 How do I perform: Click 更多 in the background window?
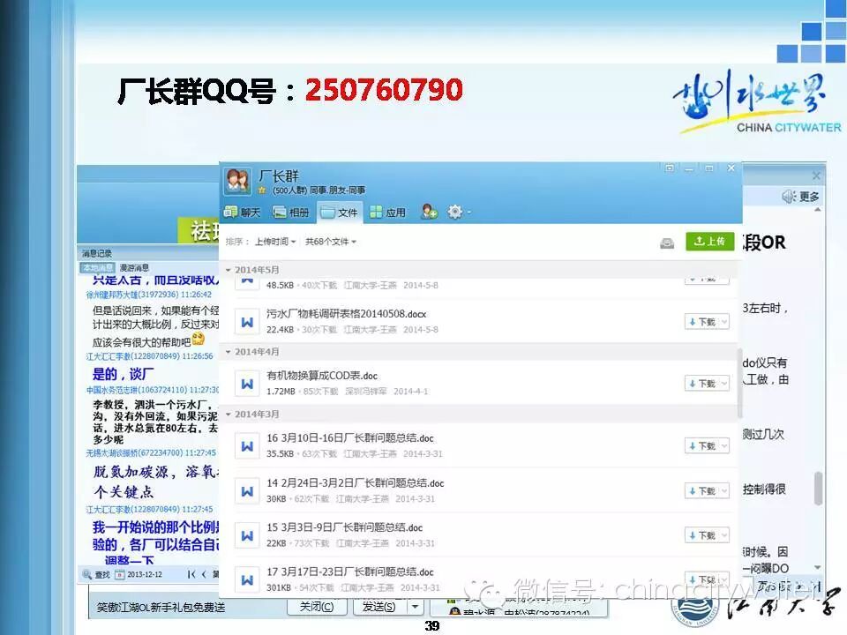click(809, 197)
